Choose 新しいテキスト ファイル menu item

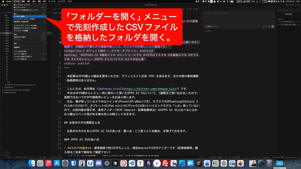click(x=29, y=5)
